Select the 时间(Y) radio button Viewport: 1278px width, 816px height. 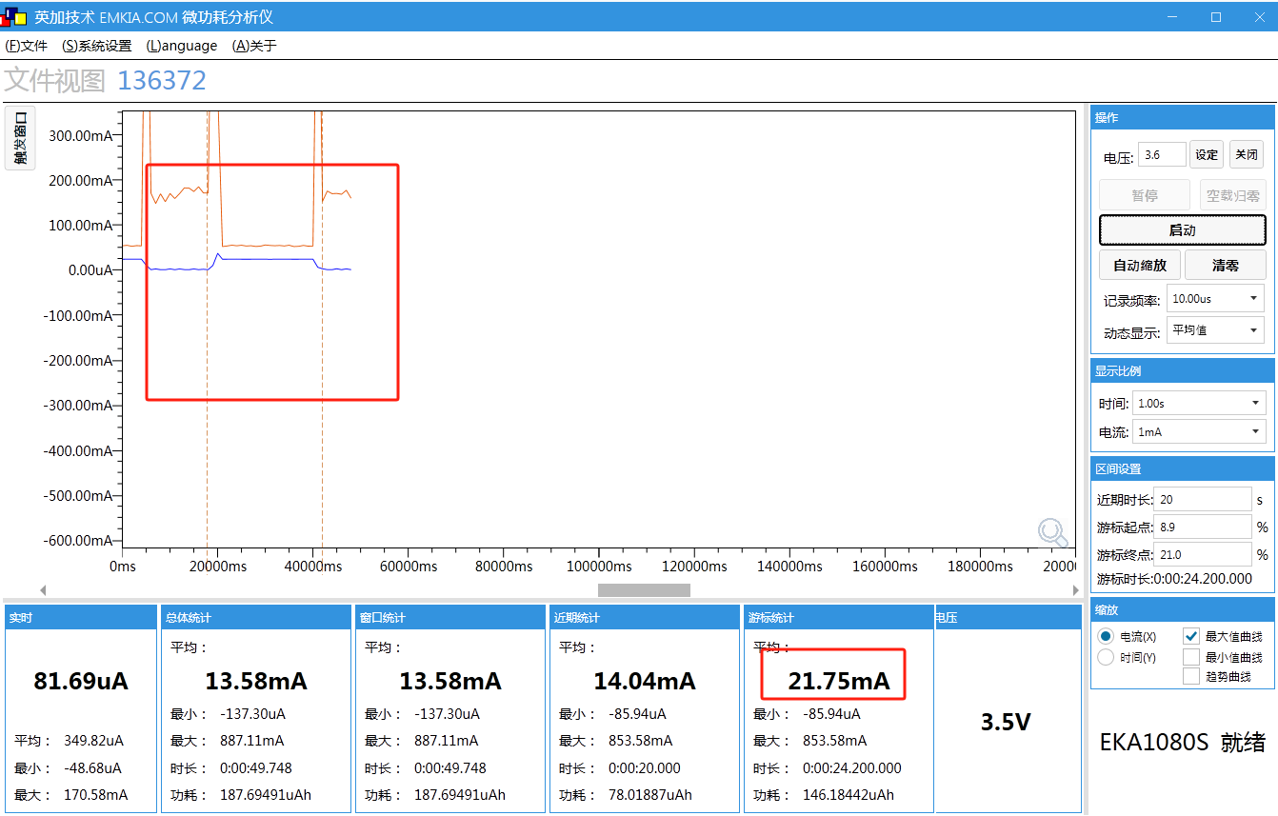(x=1106, y=657)
